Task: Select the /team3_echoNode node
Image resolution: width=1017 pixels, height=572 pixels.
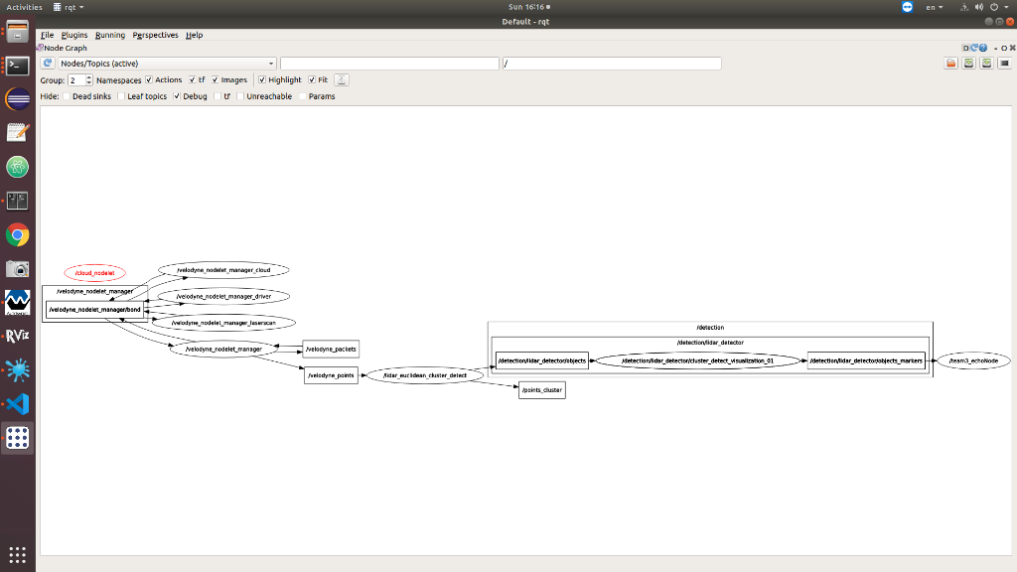Action: (x=973, y=360)
